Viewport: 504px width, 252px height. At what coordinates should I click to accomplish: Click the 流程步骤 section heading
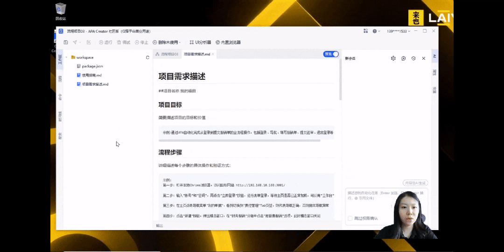pos(170,152)
